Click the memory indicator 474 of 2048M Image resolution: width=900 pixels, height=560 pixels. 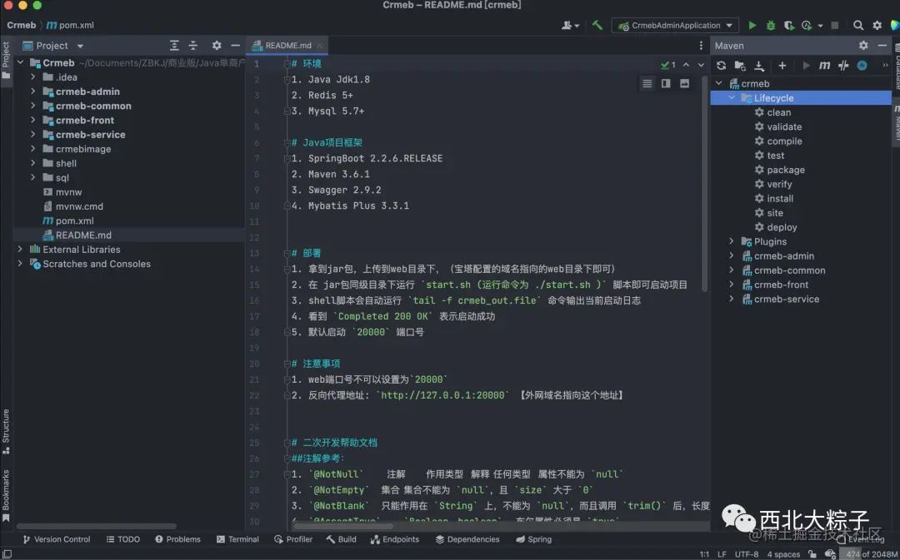[870, 554]
